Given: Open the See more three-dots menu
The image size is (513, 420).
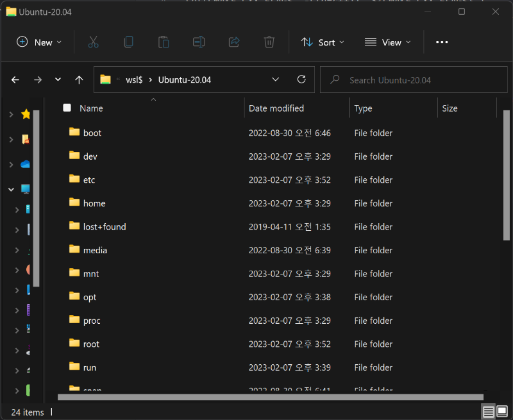Looking at the screenshot, I should click(x=442, y=42).
